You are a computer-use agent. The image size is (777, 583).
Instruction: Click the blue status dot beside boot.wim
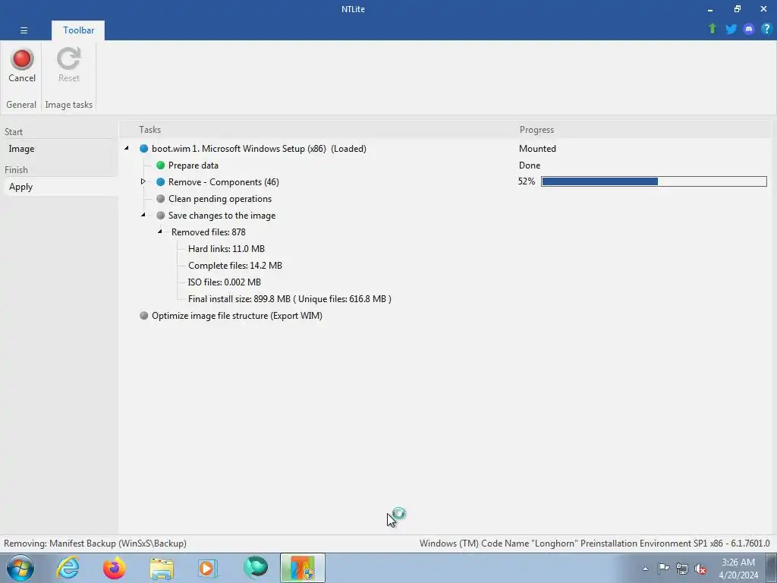click(x=143, y=149)
